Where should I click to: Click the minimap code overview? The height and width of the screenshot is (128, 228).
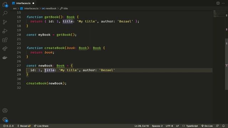(219, 14)
